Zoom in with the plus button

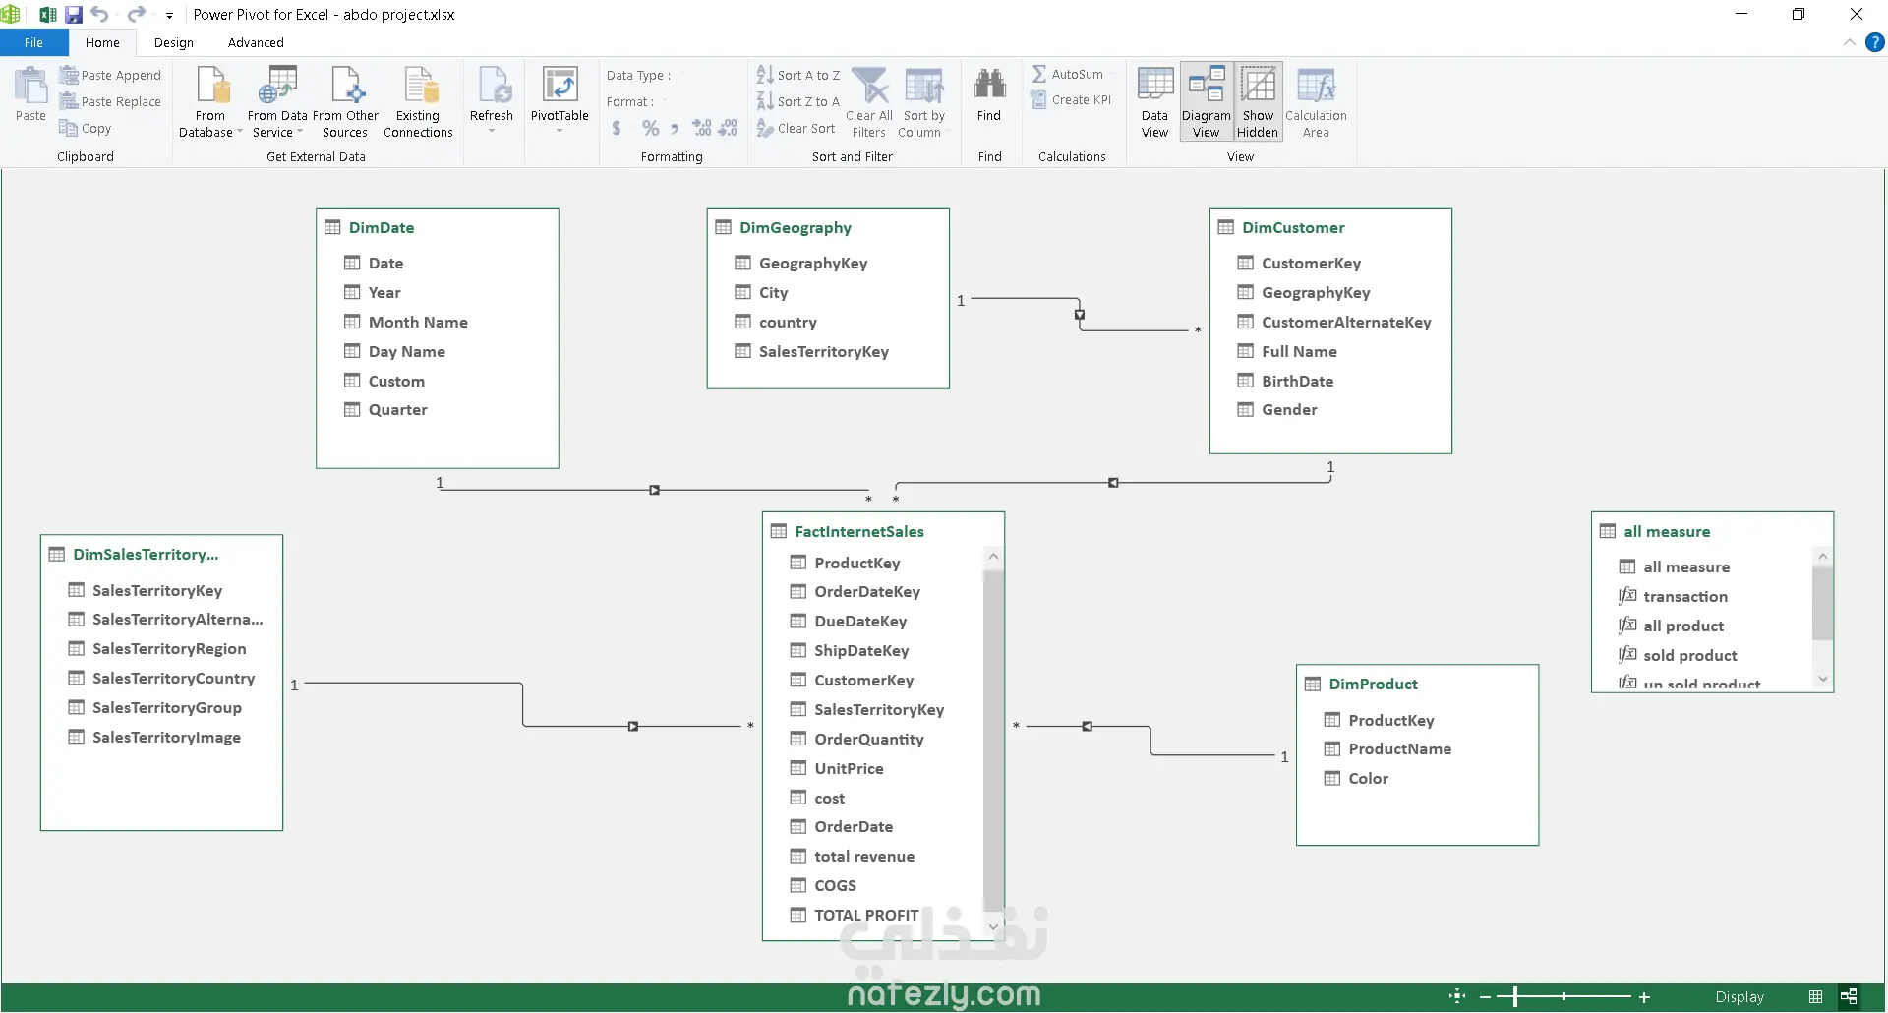tap(1644, 997)
